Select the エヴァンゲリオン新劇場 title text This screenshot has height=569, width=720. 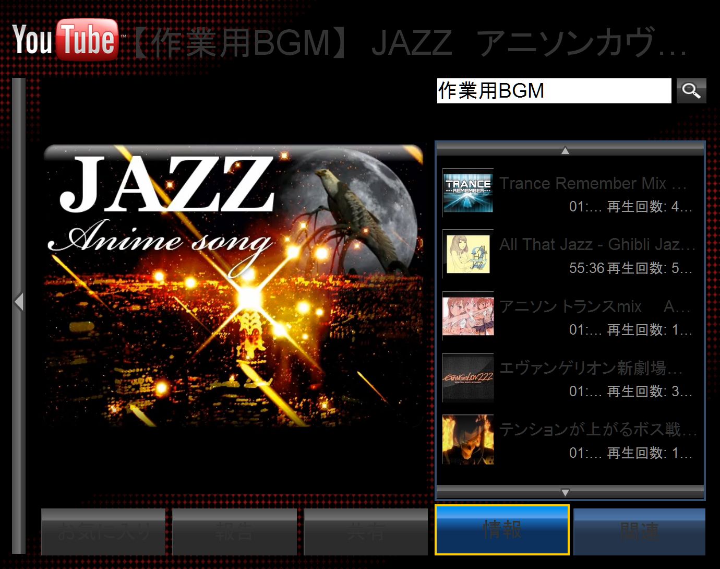click(591, 368)
